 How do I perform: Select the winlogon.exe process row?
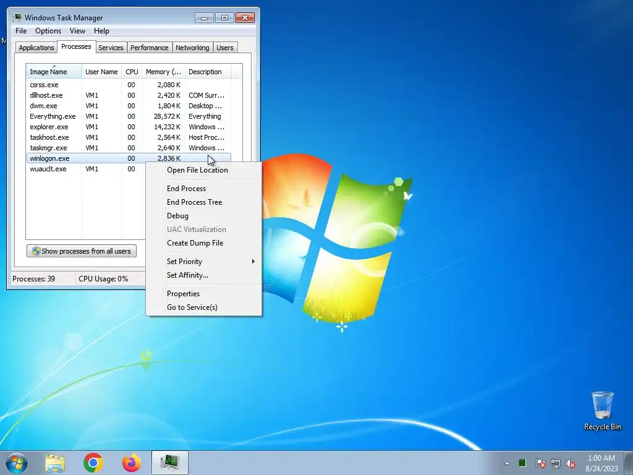[x=129, y=158]
